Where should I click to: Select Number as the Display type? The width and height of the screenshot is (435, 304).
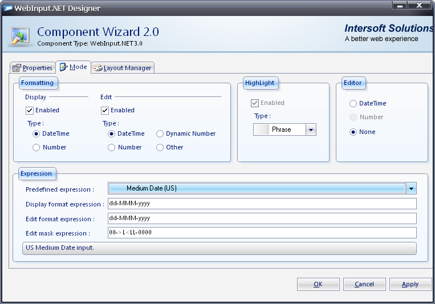[x=36, y=148]
